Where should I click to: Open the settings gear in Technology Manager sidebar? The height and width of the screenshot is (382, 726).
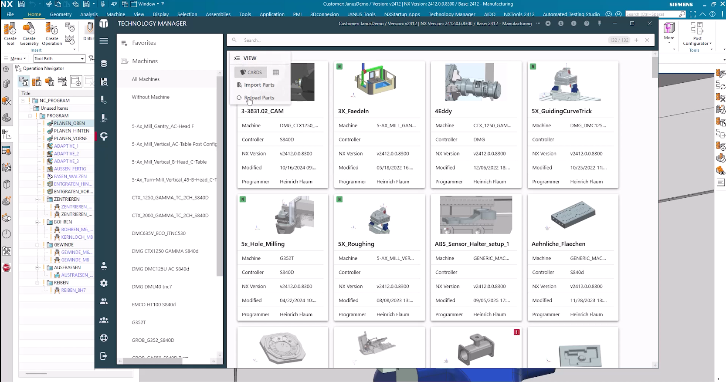pyautogui.click(x=104, y=283)
